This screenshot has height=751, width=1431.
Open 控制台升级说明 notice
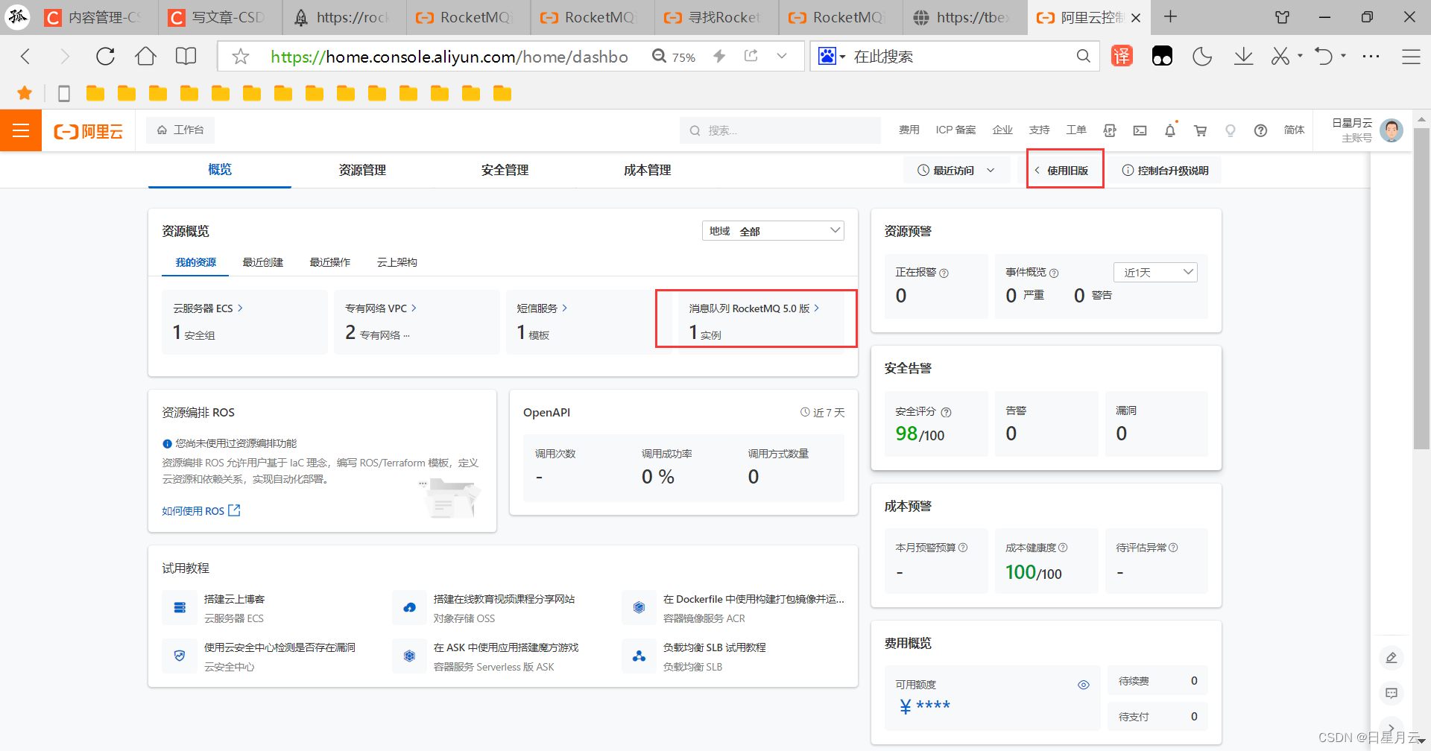pyautogui.click(x=1165, y=171)
